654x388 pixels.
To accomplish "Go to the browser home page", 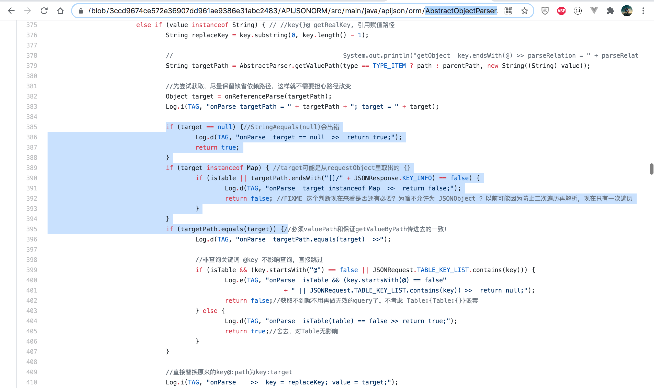I will pos(60,11).
